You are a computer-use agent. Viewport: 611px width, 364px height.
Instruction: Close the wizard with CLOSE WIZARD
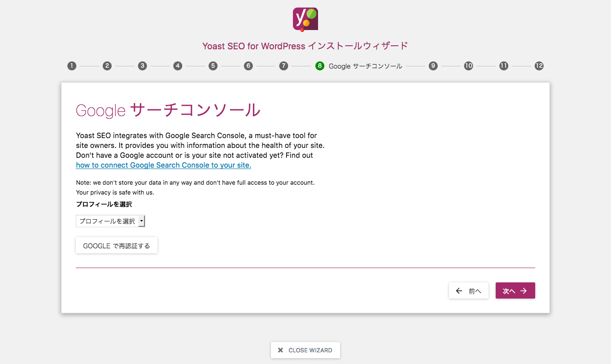point(305,350)
